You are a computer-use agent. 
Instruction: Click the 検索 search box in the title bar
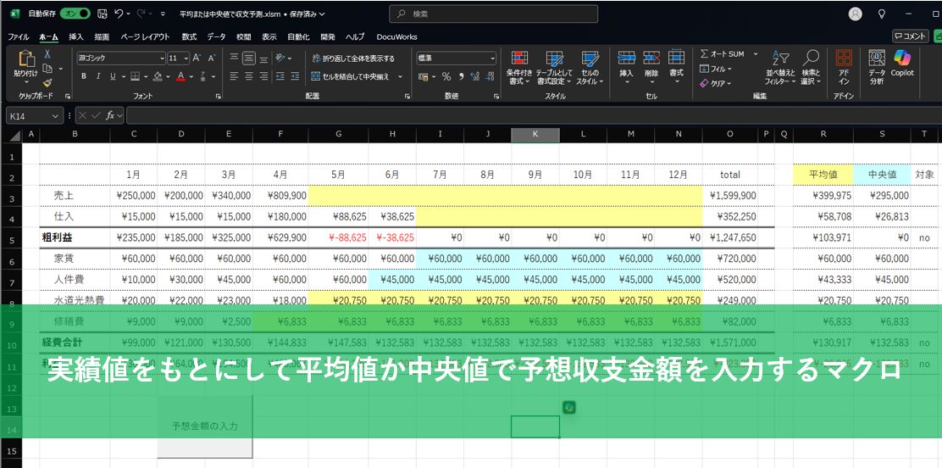(x=494, y=14)
